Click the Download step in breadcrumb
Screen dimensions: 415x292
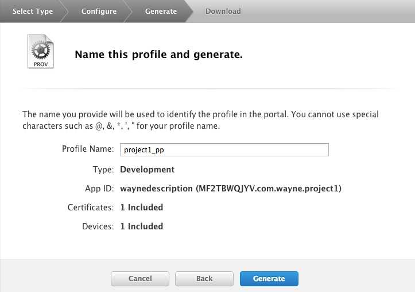(x=223, y=11)
